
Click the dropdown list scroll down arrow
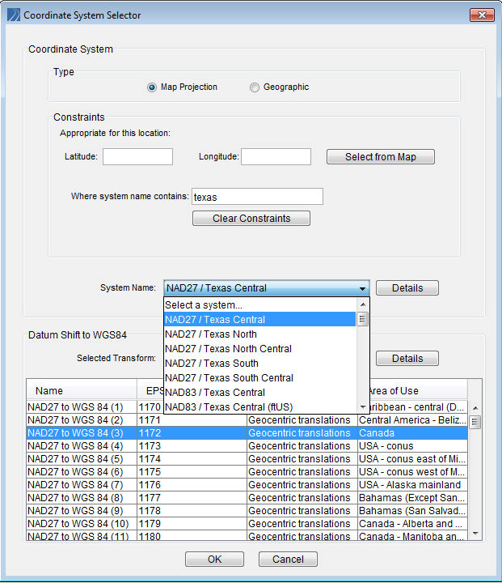coord(363,407)
